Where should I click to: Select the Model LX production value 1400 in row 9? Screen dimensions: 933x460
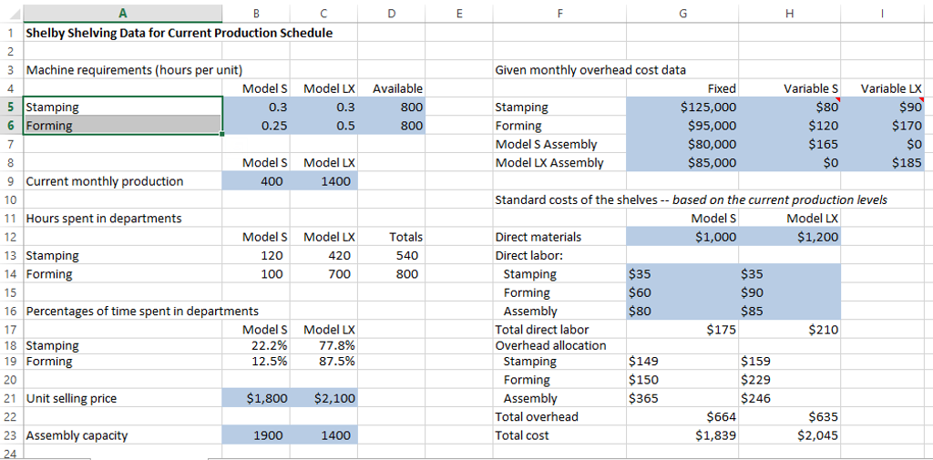click(324, 181)
